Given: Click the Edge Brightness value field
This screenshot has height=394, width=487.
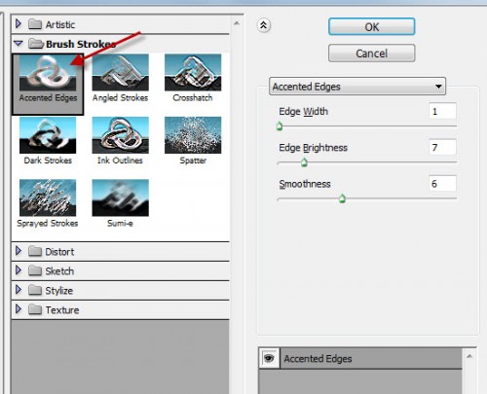Looking at the screenshot, I should (x=442, y=147).
